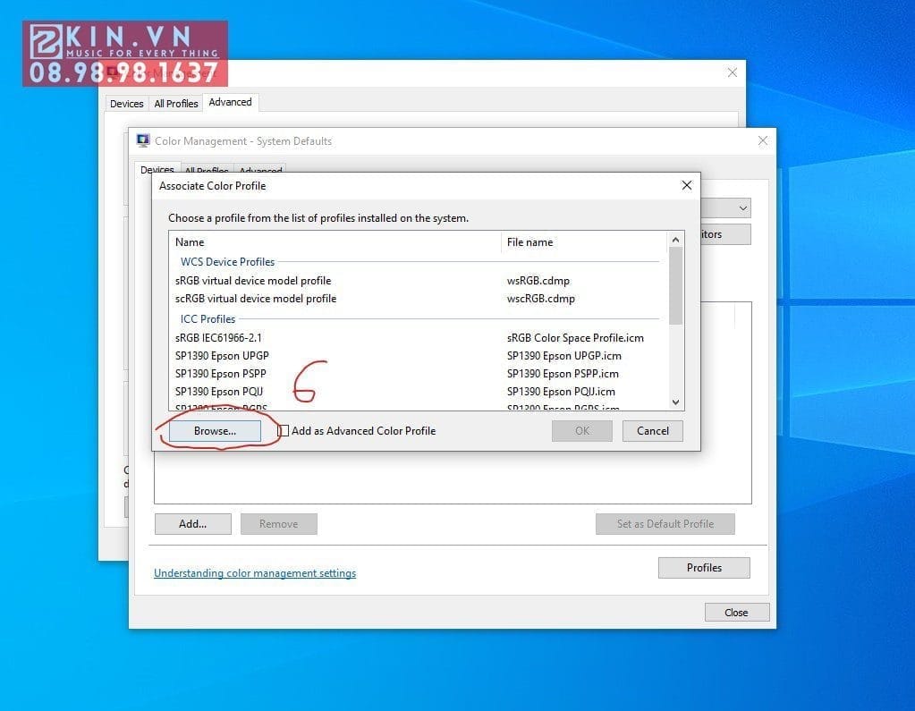The image size is (915, 711).
Task: Switch to the All Profiles tab
Action: click(175, 103)
